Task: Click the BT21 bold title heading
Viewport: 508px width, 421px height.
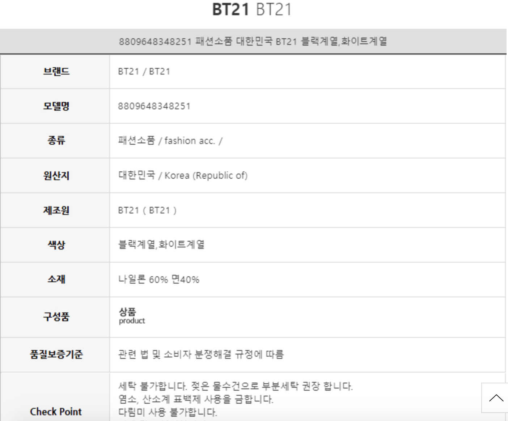Action: coord(230,9)
